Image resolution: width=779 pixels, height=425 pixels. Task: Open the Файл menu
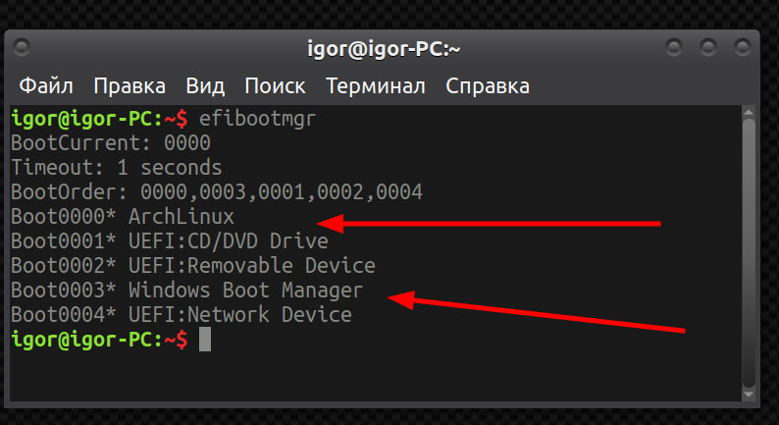pos(46,85)
